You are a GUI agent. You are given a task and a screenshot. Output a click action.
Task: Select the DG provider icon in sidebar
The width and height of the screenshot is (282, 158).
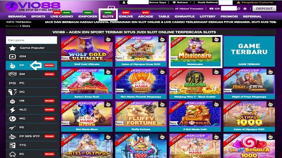(12, 92)
